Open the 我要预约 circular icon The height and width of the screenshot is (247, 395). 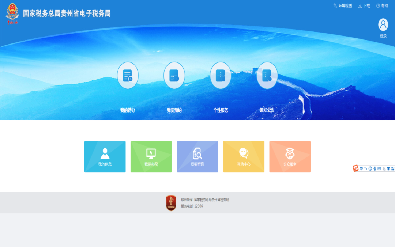(x=174, y=76)
